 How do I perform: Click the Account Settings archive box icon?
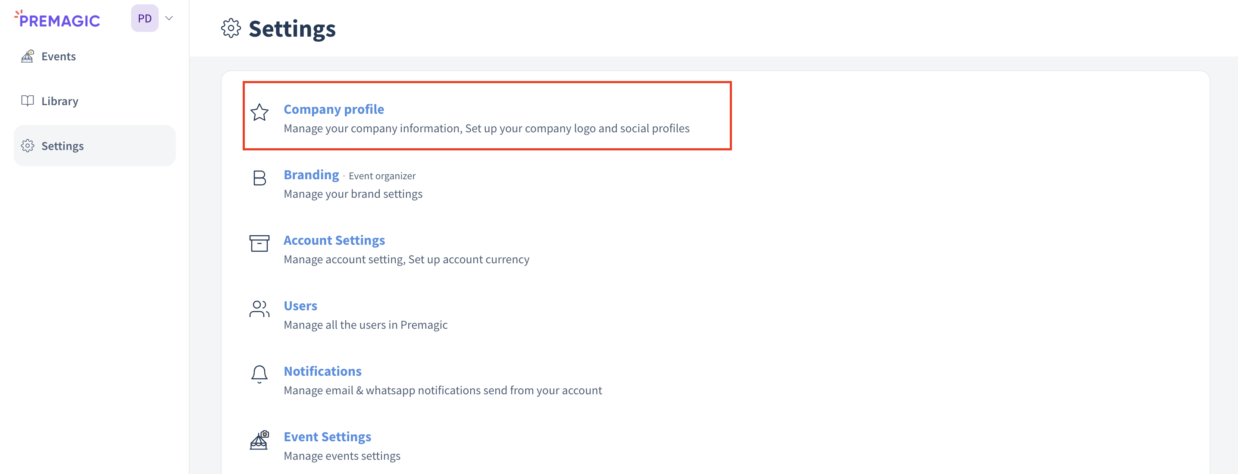[x=259, y=243]
